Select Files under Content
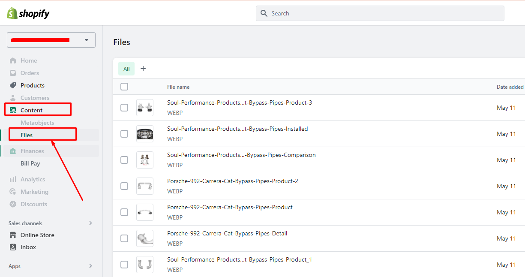The image size is (525, 277). pos(27,135)
